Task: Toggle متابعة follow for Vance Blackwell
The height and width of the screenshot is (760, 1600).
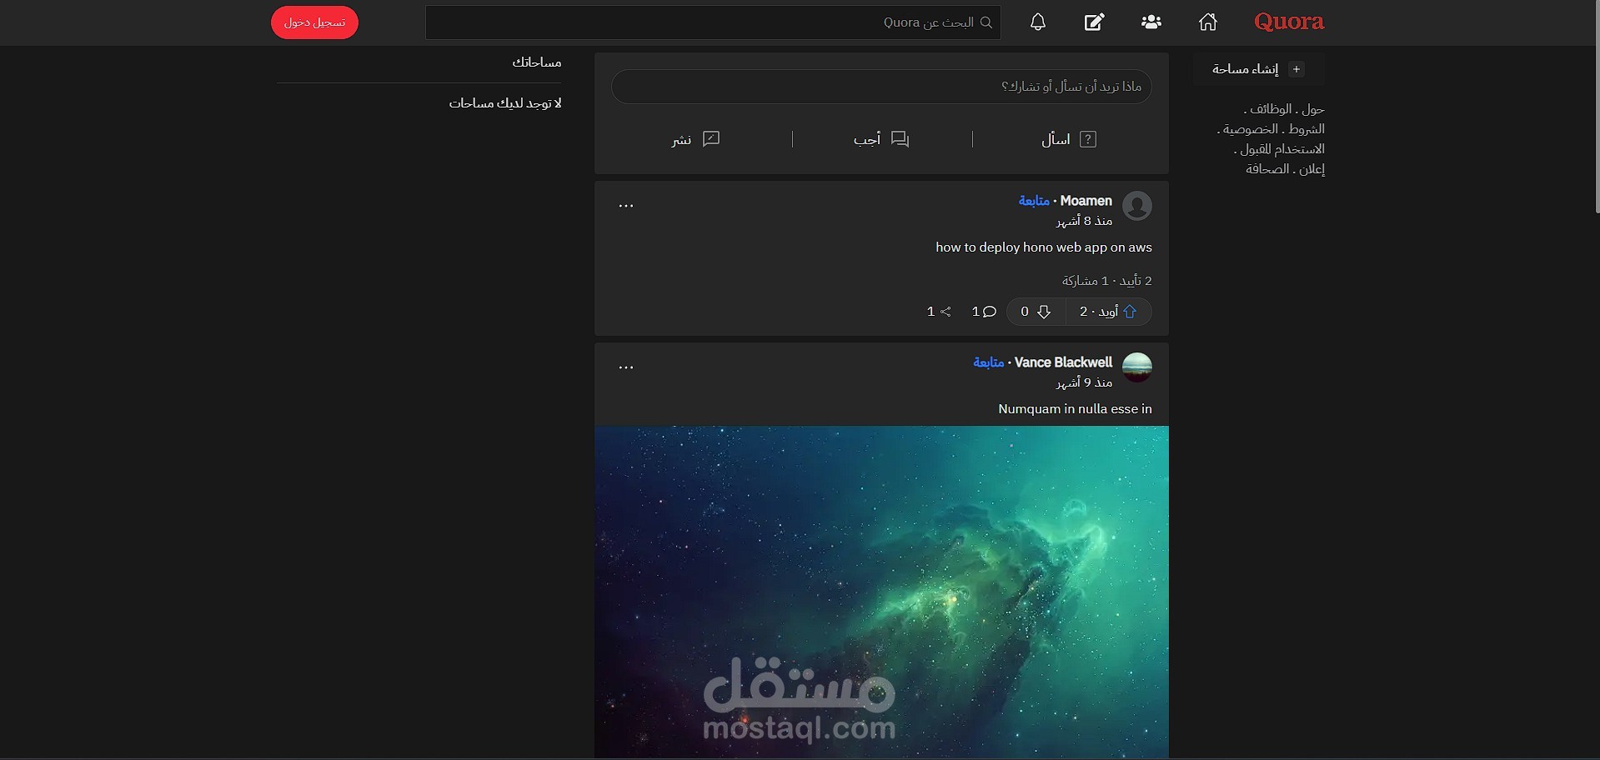Action: coord(989,362)
